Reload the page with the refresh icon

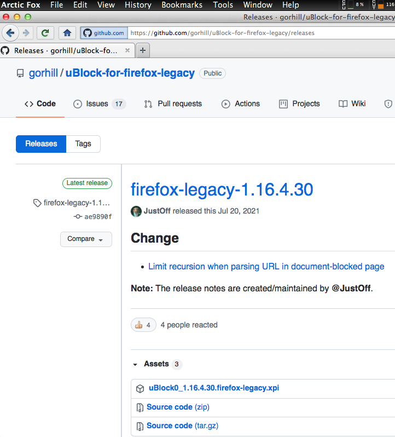(45, 33)
